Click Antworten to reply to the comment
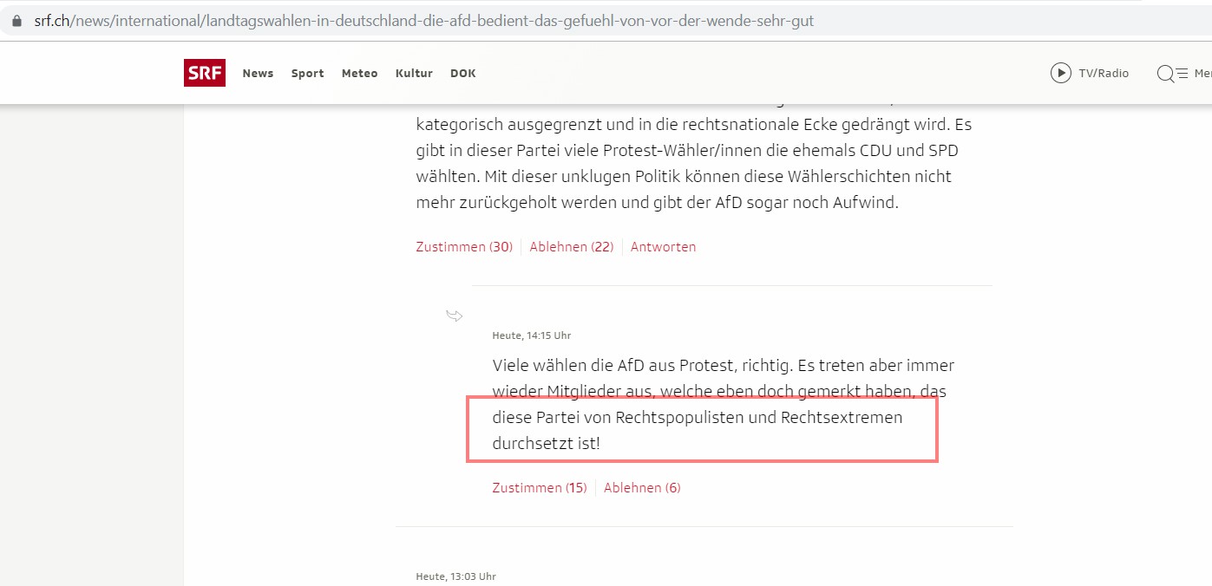Viewport: 1212px width, 586px height. 663,247
